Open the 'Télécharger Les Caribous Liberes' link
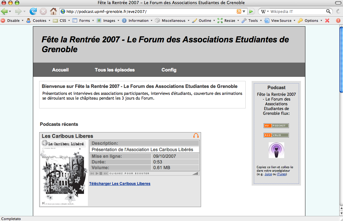 click(120, 183)
